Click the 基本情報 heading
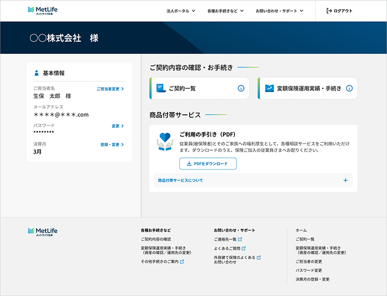This screenshot has width=387, height=296. pos(54,73)
